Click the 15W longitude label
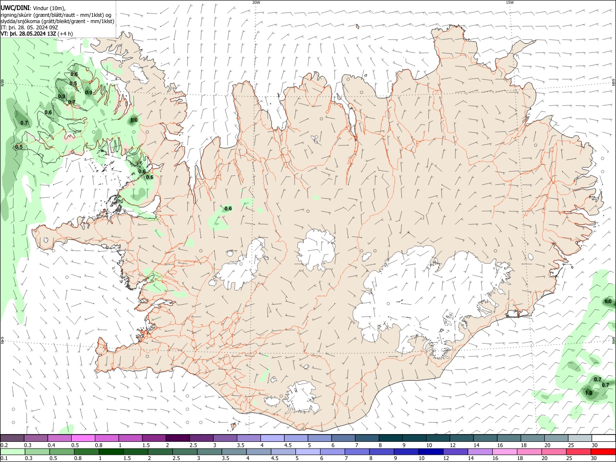 (510, 2)
